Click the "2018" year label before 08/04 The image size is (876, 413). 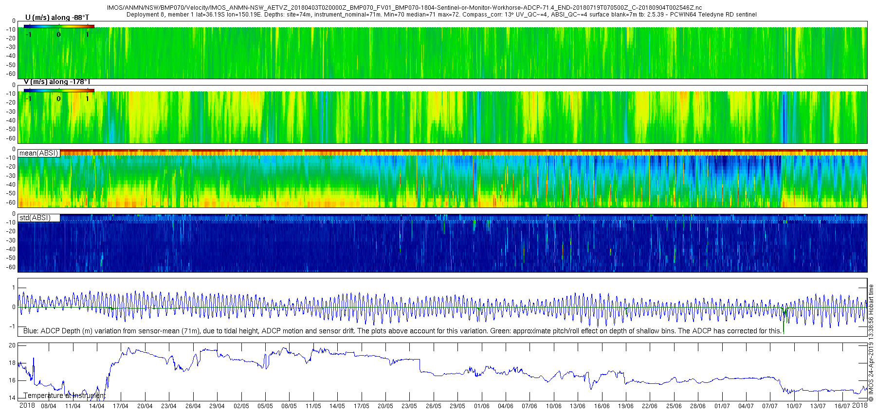[27, 405]
